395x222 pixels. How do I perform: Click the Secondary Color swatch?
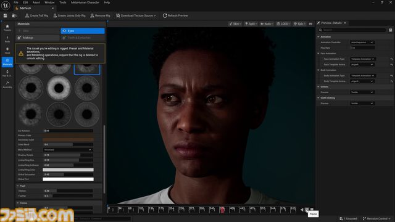pyautogui.click(x=68, y=140)
